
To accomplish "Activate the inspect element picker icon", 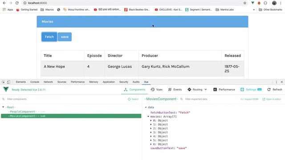I will 3,82.
